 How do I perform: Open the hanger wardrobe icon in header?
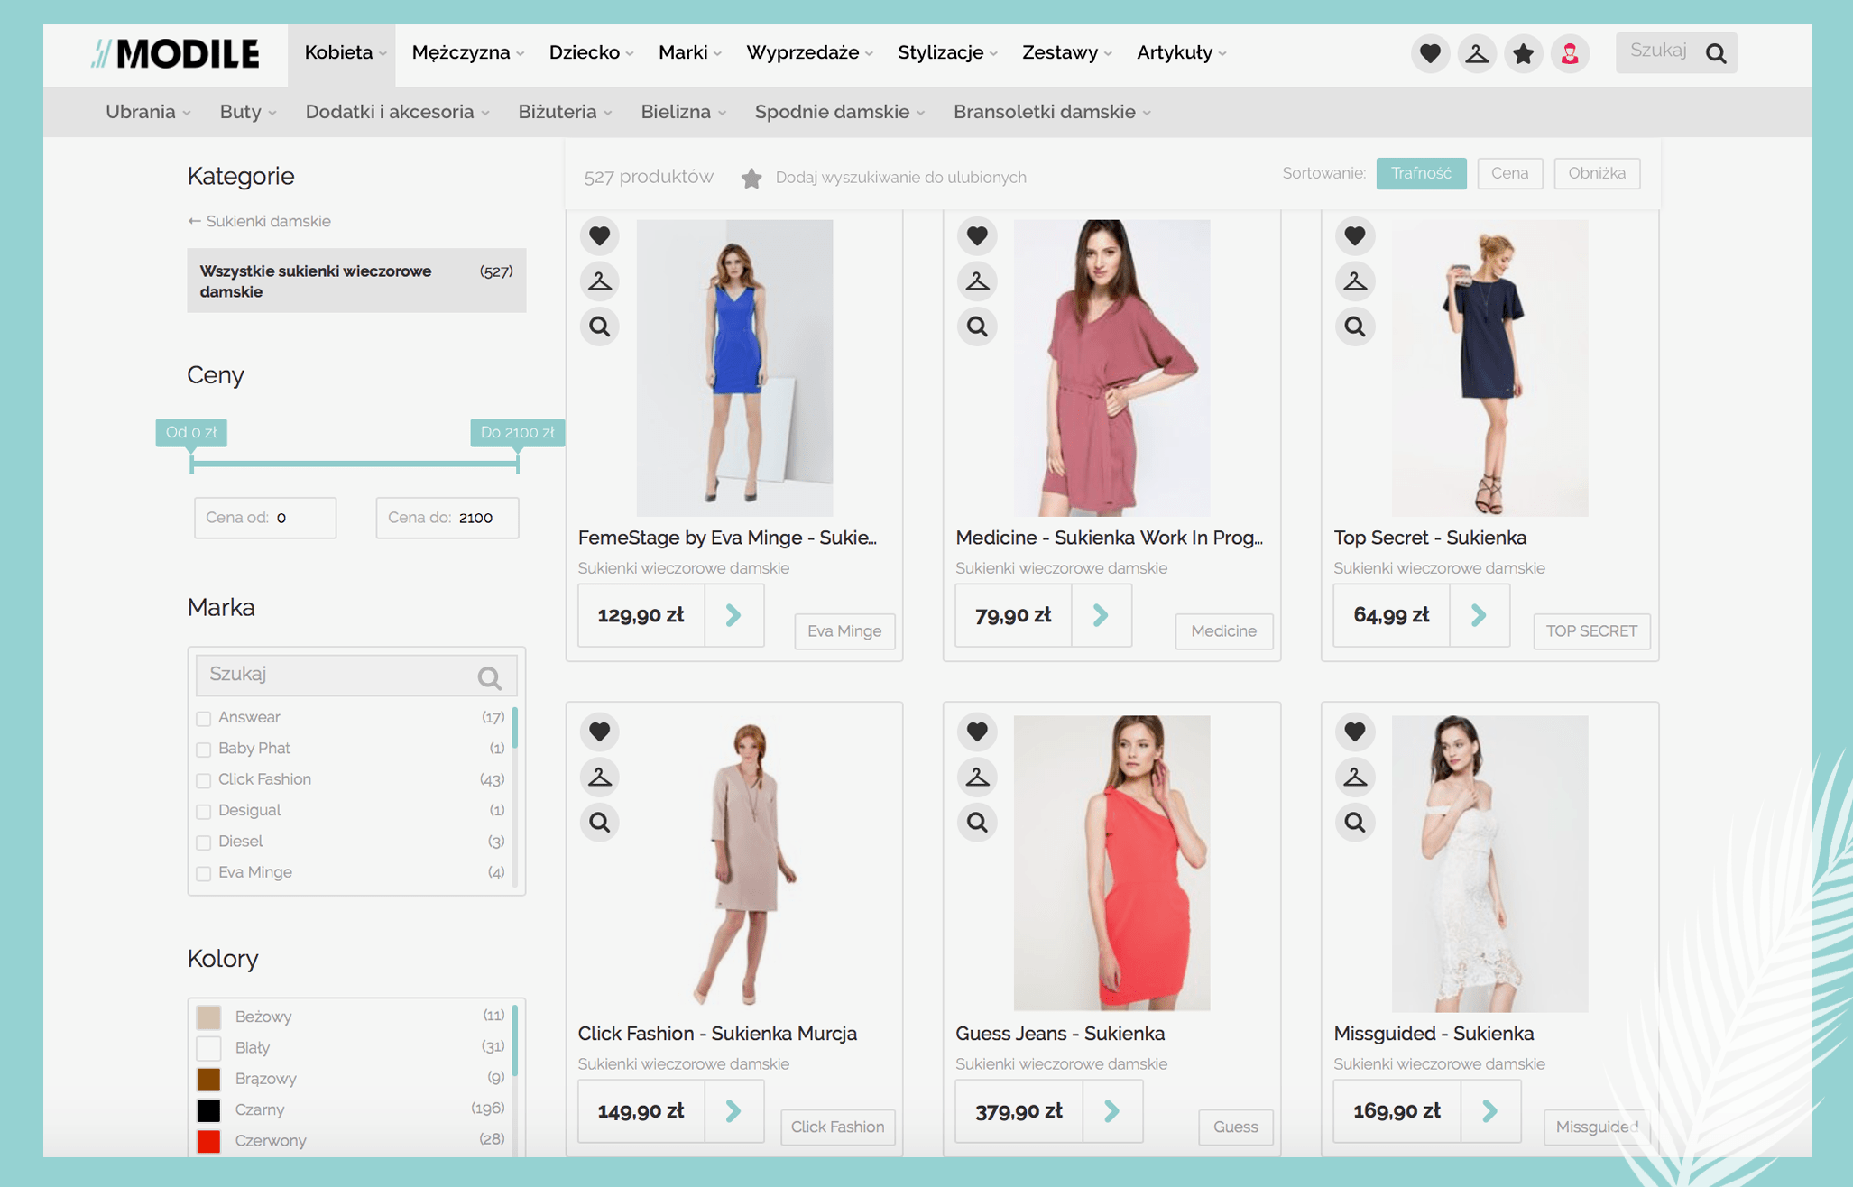pos(1477,53)
